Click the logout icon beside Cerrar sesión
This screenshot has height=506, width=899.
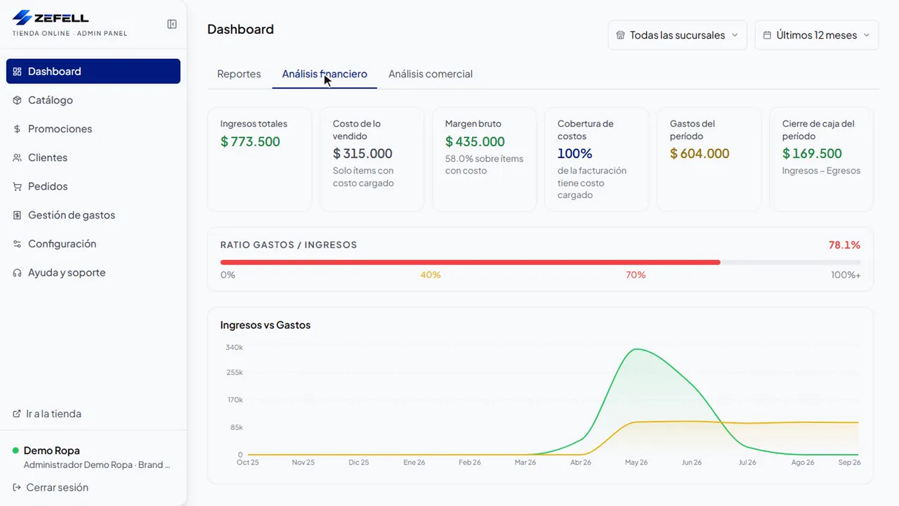coord(17,488)
